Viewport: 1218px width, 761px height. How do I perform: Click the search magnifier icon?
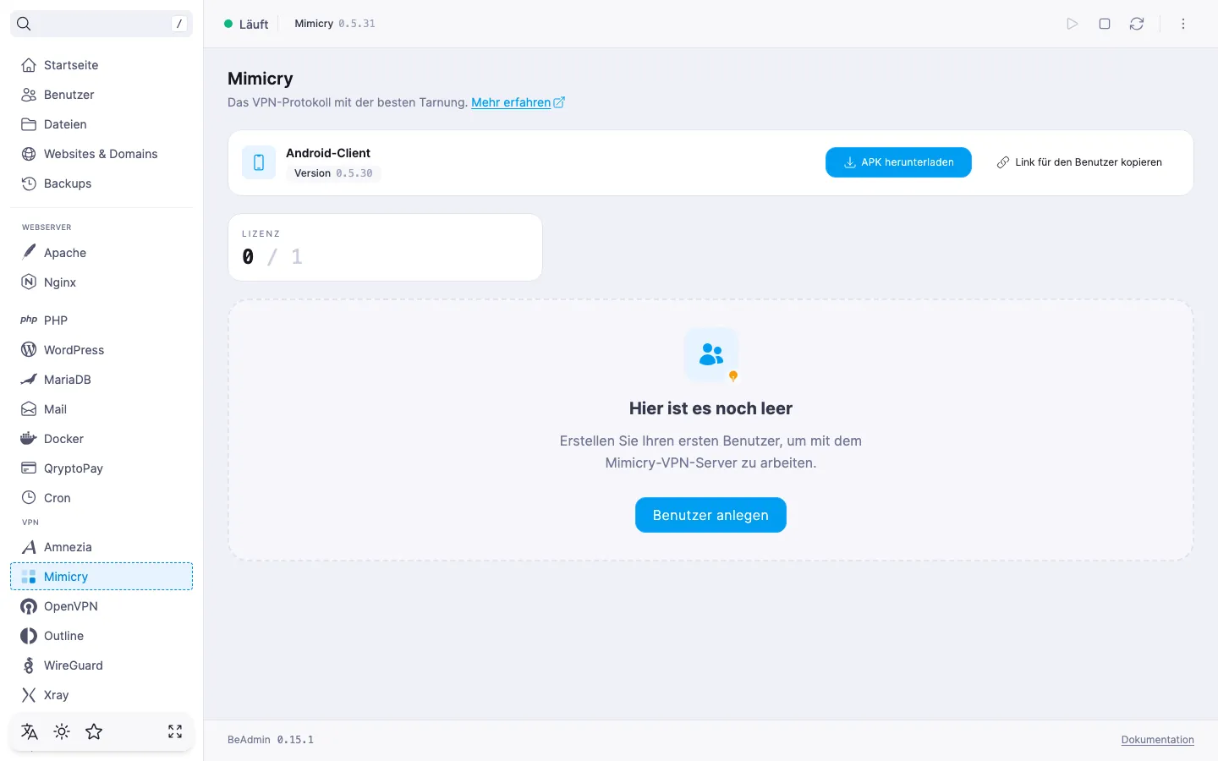coord(24,24)
